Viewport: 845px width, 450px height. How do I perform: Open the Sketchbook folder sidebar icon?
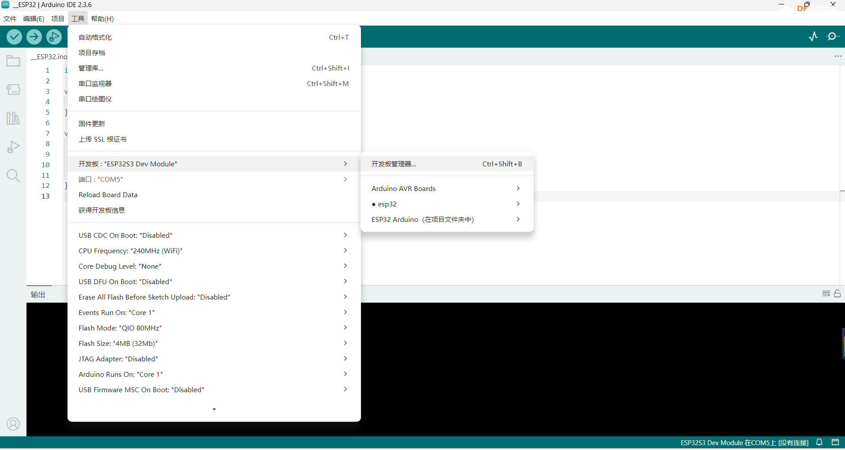(13, 61)
